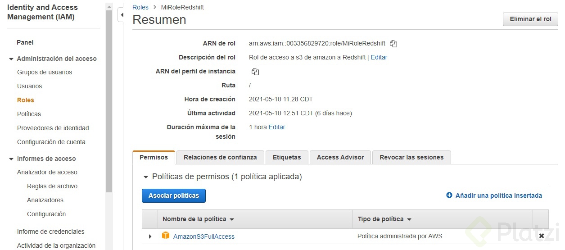Select Roles in the sidebar
This screenshot has width=565, height=250.
26,100
